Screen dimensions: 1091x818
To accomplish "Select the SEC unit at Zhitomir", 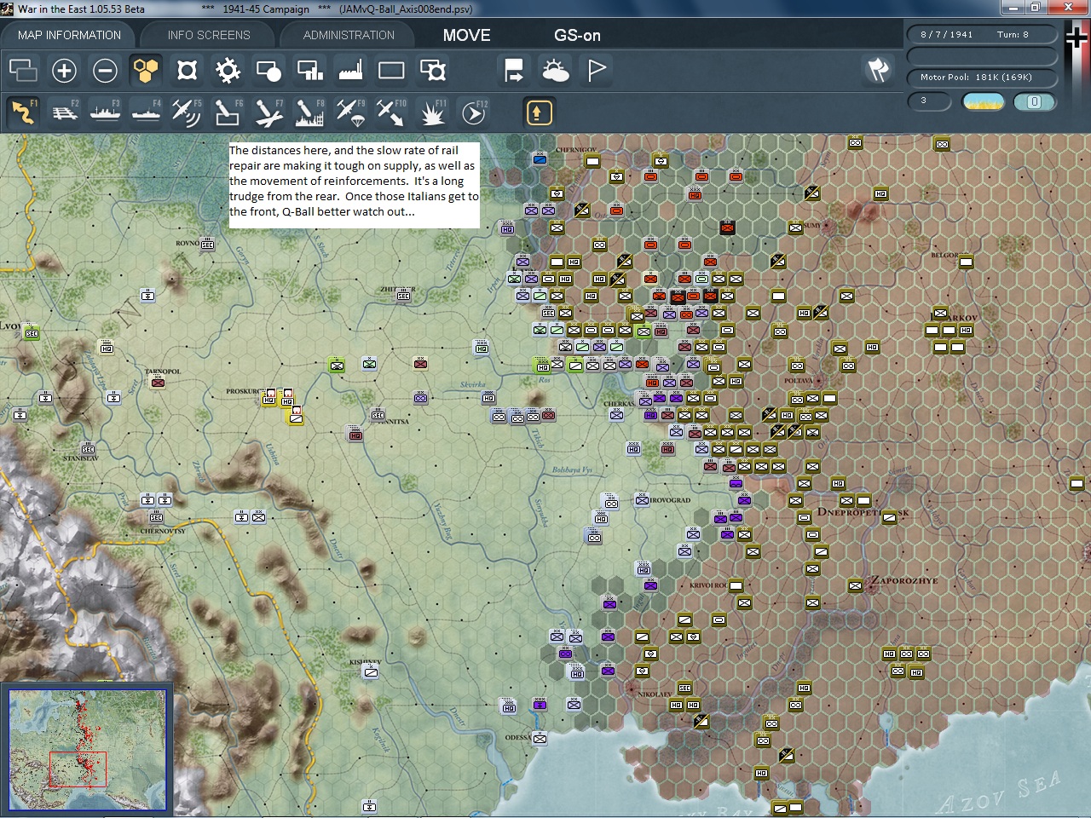I will click(403, 295).
